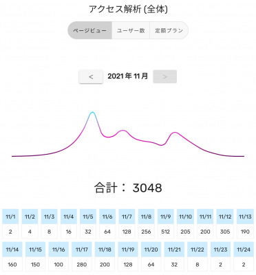The width and height of the screenshot is (256, 275).
Task: Click the 合計：3048 total text
Action: tap(128, 188)
